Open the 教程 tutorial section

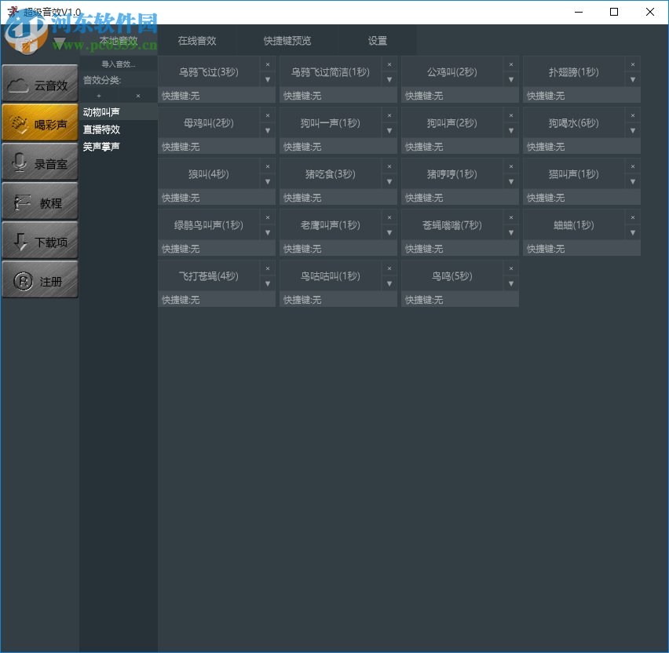point(40,201)
